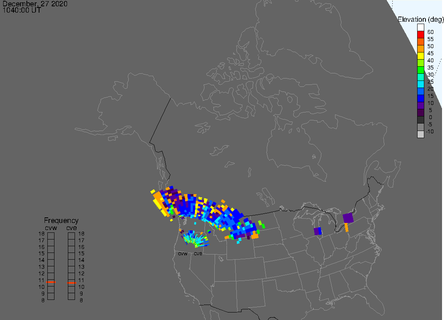Click 'cvw' header under Frequency title

[51, 228]
